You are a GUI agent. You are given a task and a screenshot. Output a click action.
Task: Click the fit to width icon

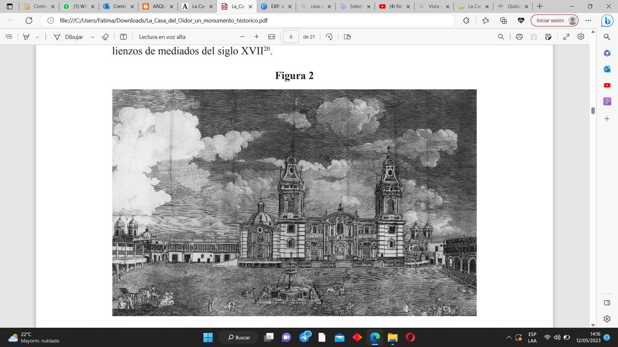pyautogui.click(x=272, y=37)
